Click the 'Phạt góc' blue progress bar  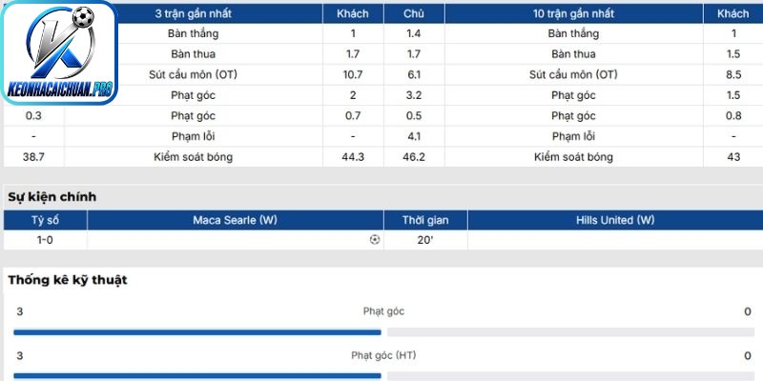pyautogui.click(x=197, y=332)
